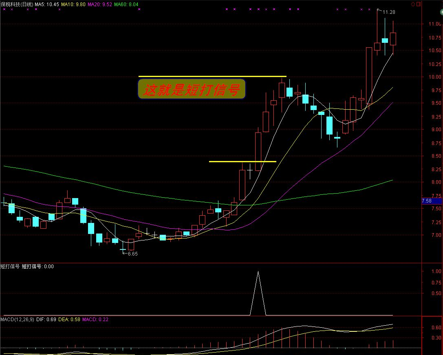
Task: Click the 11.28 high price label
Action: point(389,12)
